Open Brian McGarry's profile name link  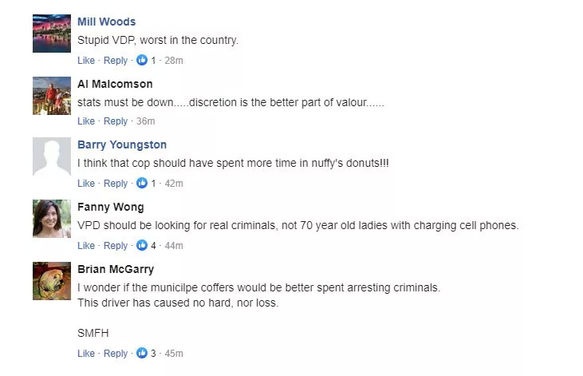[116, 269]
